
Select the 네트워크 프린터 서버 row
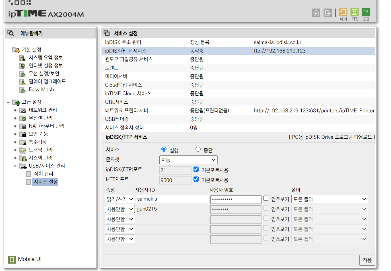pos(238,111)
